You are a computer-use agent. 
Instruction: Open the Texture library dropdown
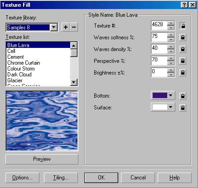(53, 27)
